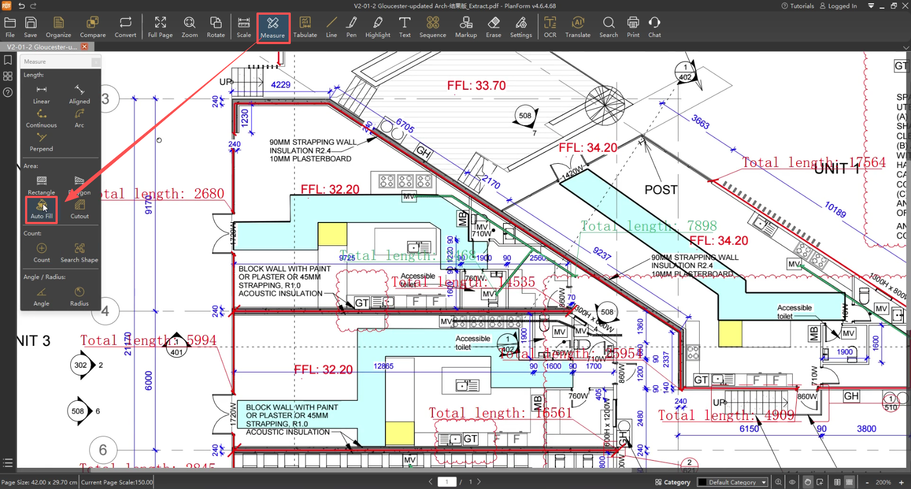Pick the Perpend measure tool
Image resolution: width=911 pixels, height=489 pixels.
pos(41,141)
